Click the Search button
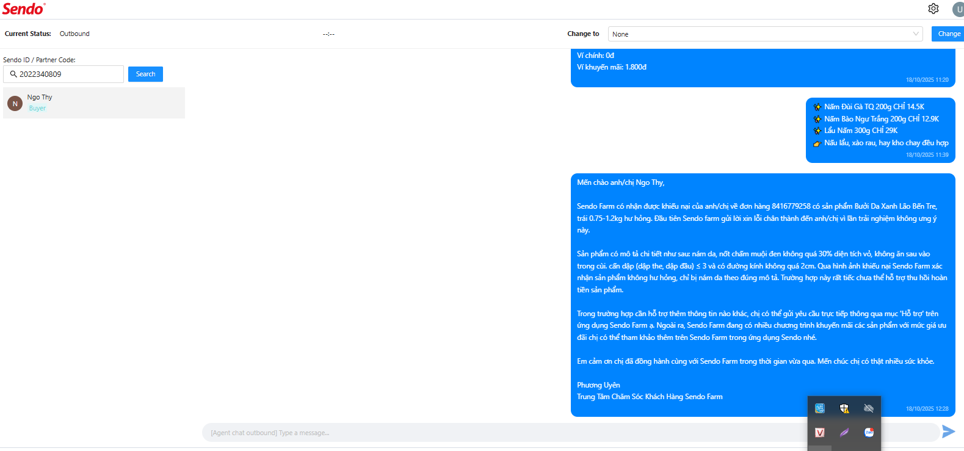Viewport: 964px width, 451px height. 145,74
